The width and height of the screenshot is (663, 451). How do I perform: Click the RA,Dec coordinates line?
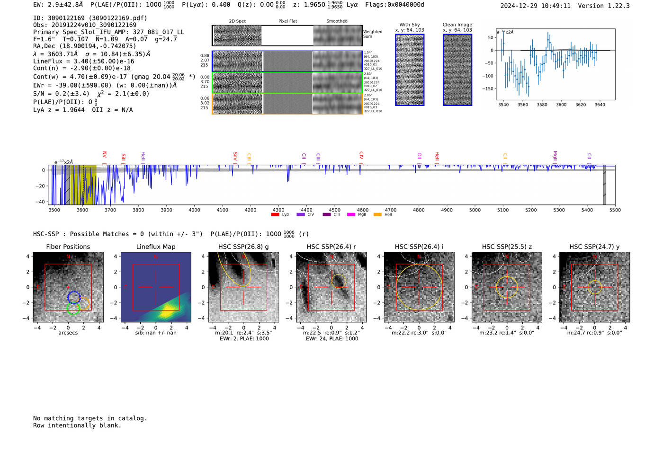click(x=85, y=46)
